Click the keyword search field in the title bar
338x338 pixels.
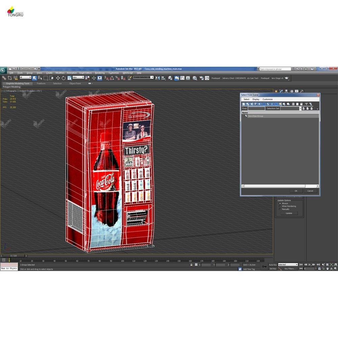click(x=275, y=69)
